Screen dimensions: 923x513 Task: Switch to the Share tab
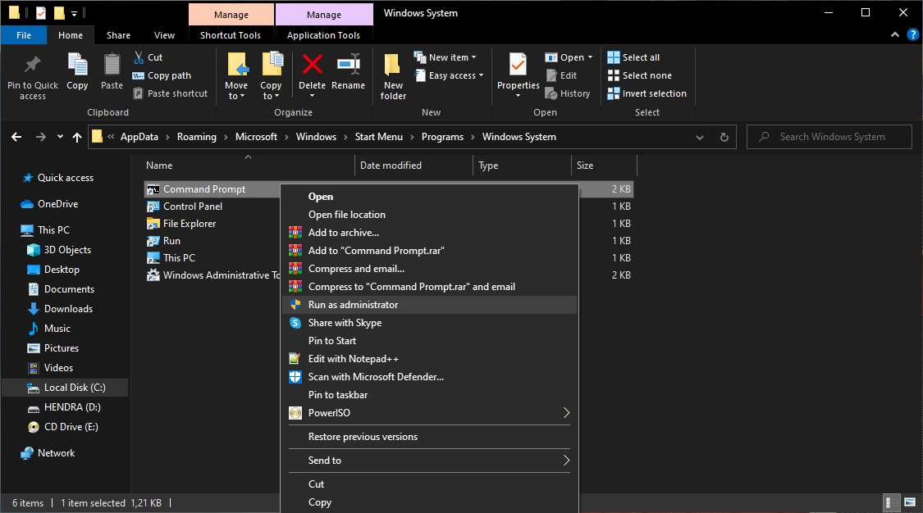coord(118,35)
